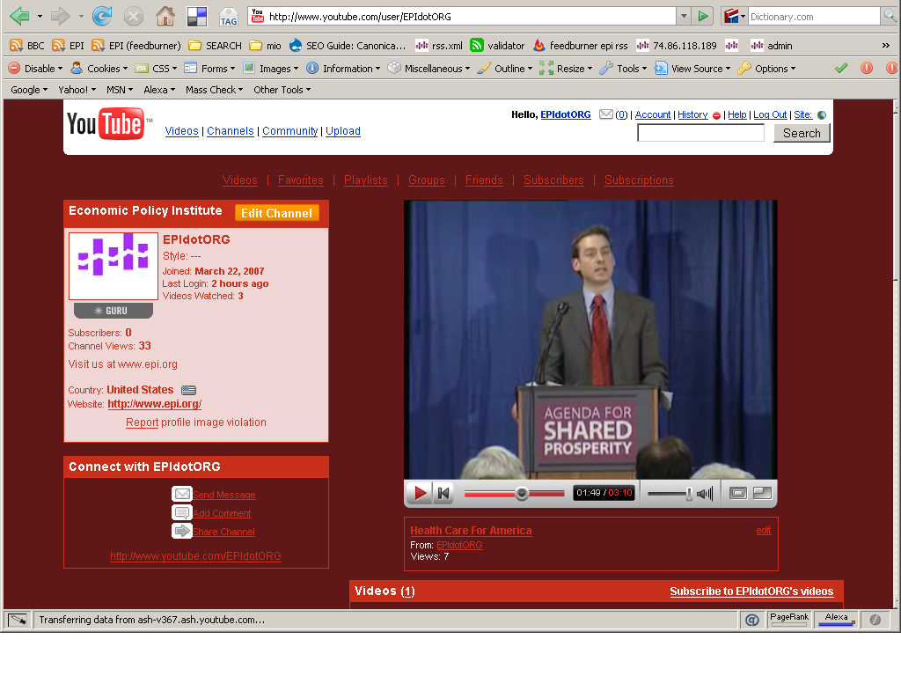This screenshot has height=676, width=901.
Task: Go to the channel Subscribers tab
Action: tap(553, 180)
